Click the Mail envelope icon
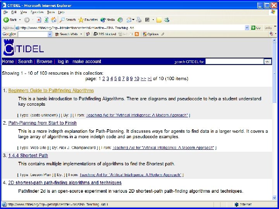Image resolution: width=279 pixels, height=209 pixels. [129, 20]
